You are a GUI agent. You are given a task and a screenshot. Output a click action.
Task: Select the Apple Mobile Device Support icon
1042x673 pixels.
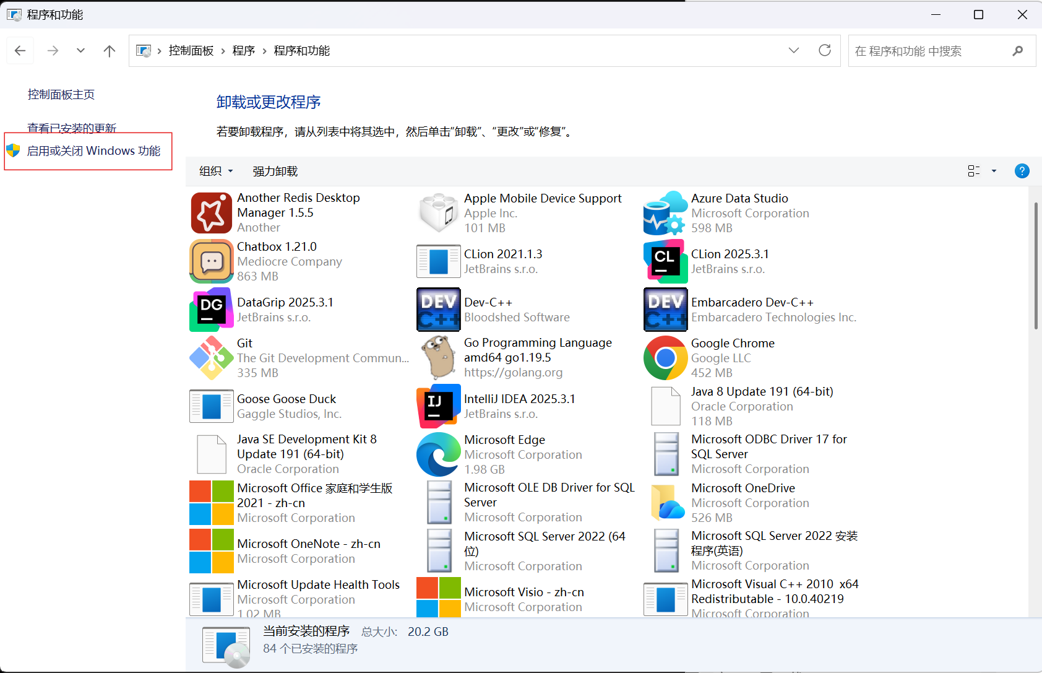439,213
